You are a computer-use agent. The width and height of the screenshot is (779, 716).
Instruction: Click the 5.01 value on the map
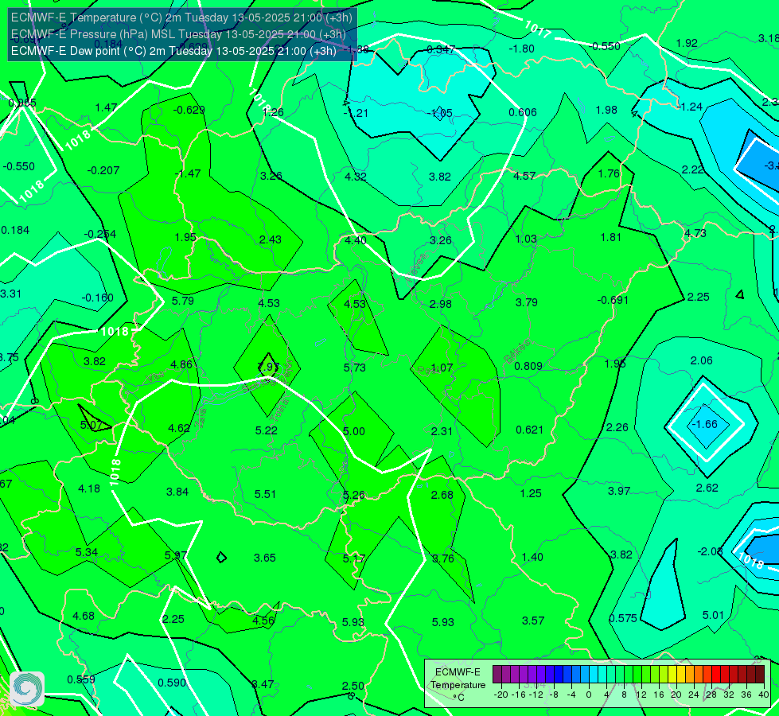click(713, 615)
